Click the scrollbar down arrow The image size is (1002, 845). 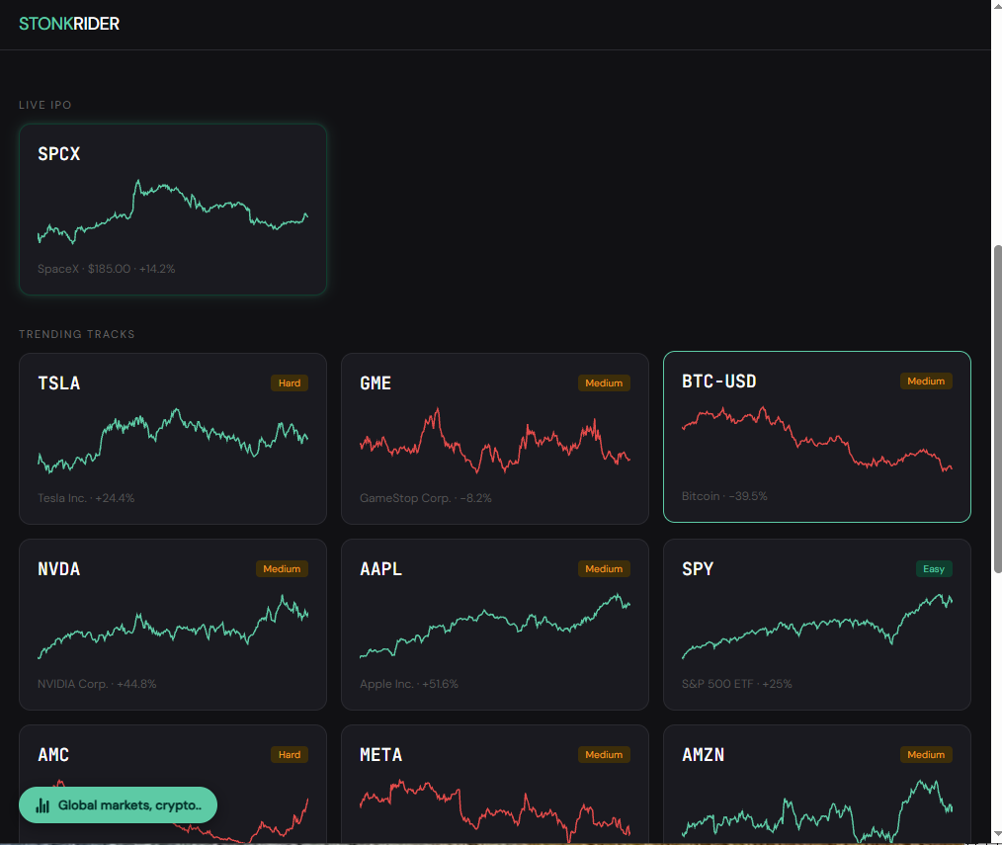(997, 835)
